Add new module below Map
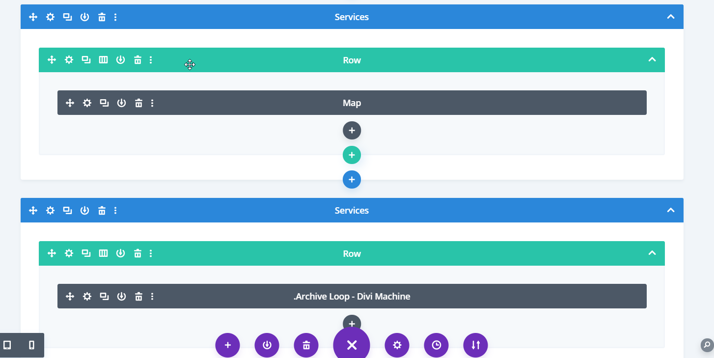This screenshot has height=358, width=714. pyautogui.click(x=352, y=131)
